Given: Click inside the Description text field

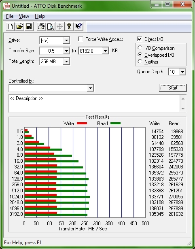Looking at the screenshot, I should point(94,104).
